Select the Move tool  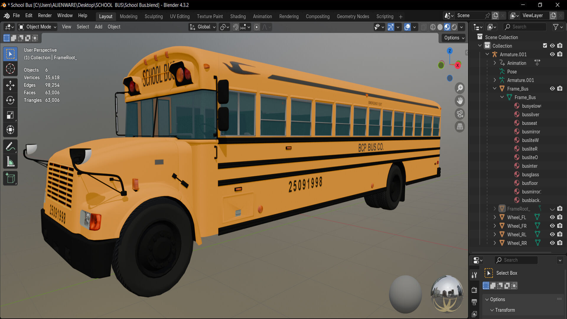tap(10, 85)
